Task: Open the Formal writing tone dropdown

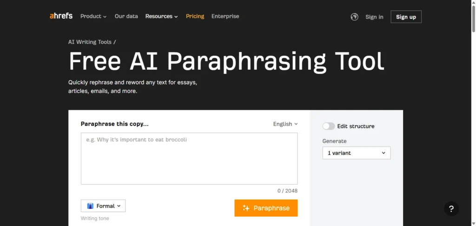Action: [103, 206]
